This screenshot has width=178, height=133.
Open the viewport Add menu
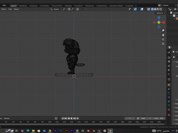pos(10,9)
